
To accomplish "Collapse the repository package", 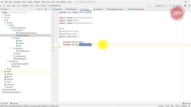I will pos(12,48).
